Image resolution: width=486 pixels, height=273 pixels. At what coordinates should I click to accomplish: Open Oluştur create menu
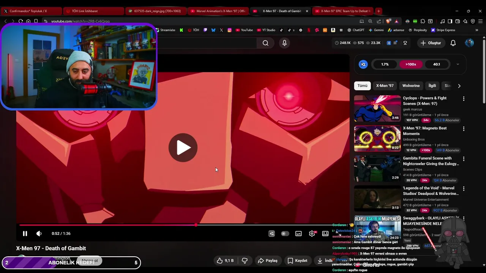(431, 43)
